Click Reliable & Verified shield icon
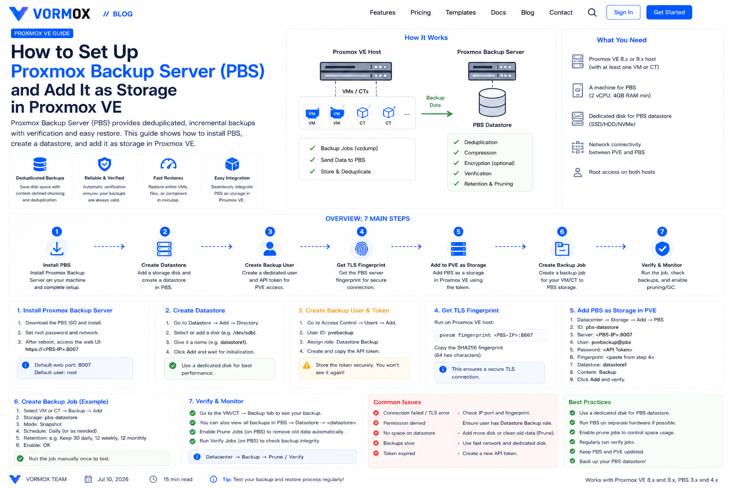 click(x=105, y=164)
